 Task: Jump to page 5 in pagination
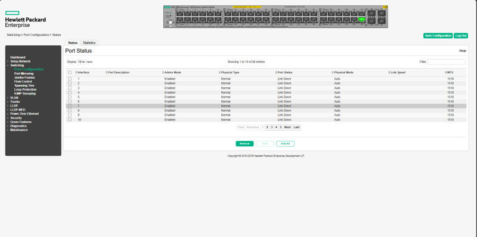click(x=280, y=127)
